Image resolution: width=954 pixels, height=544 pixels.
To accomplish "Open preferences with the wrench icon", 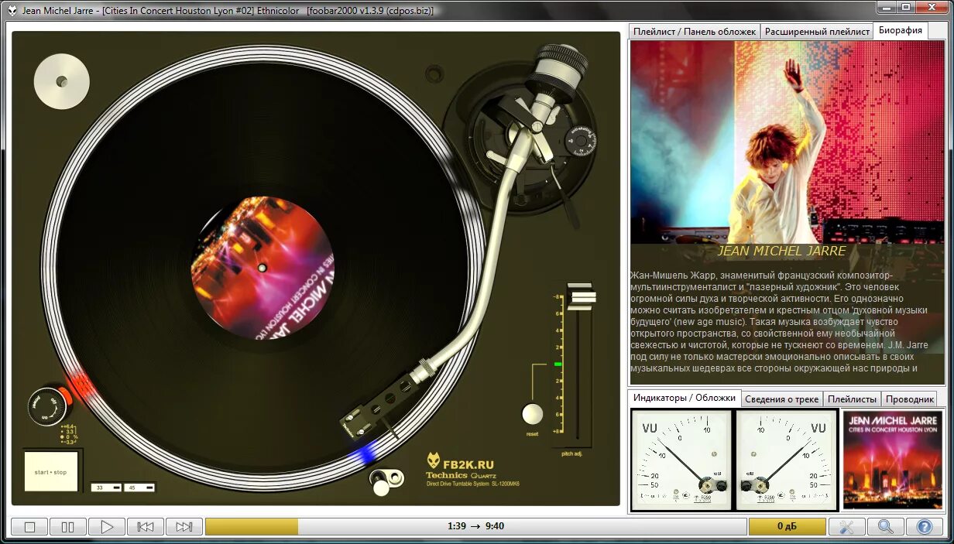I will (x=846, y=527).
